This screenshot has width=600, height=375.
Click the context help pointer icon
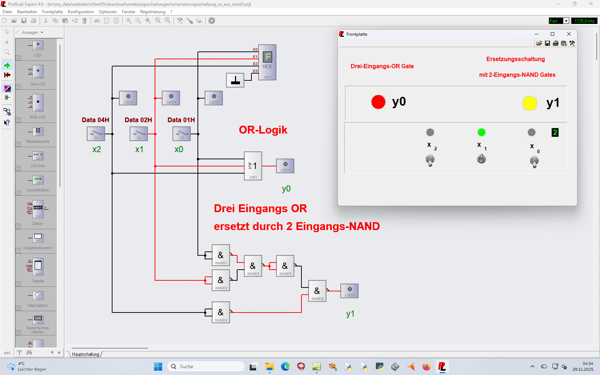7,122
